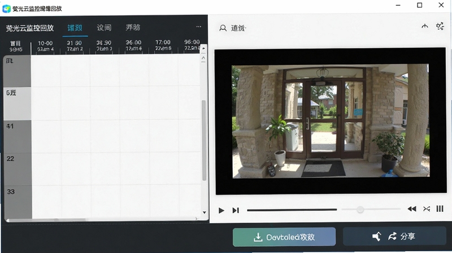The height and width of the screenshot is (253, 452).
Task: Open the settings gear icon above video
Action: pos(440,26)
